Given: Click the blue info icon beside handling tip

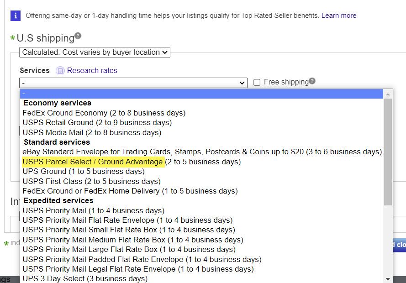Looking at the screenshot, I should [16, 16].
